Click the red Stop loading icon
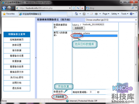The width and height of the screenshot is (139, 104). click(82, 8)
